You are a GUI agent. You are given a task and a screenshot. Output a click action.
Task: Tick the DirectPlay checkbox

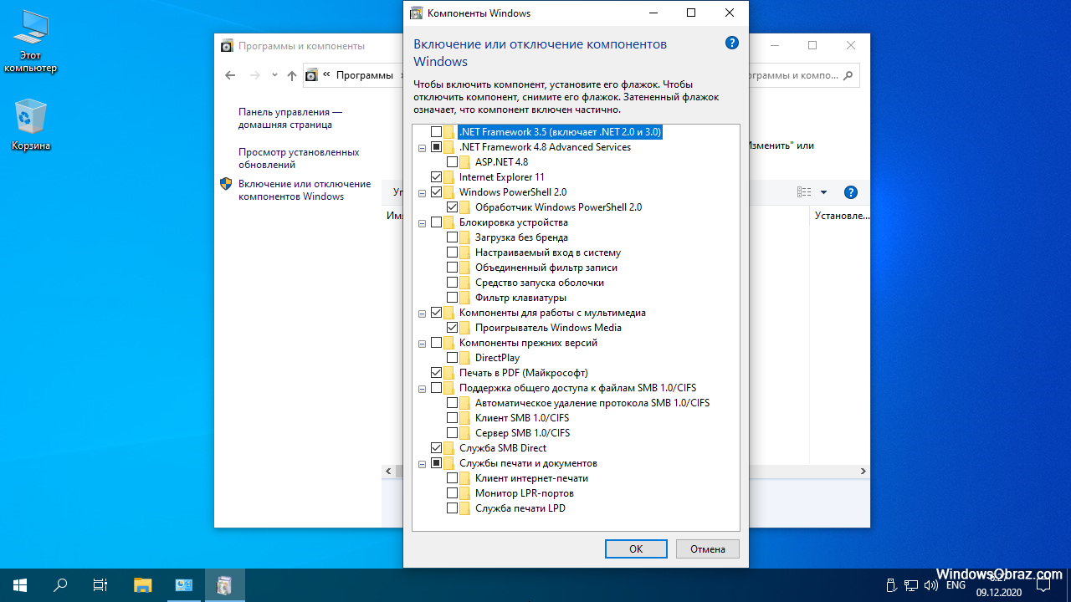452,358
